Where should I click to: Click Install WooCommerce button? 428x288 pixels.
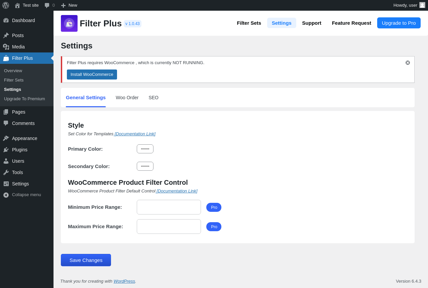point(92,75)
